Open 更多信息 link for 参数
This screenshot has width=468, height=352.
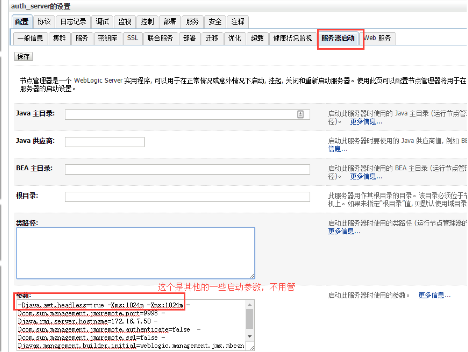point(435,295)
